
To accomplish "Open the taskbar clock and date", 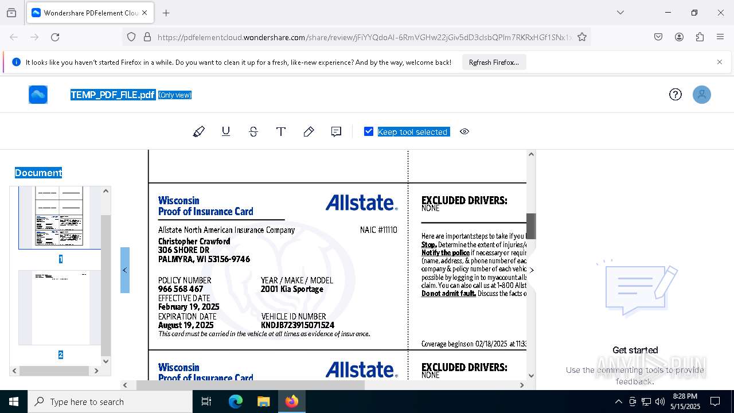I will coord(685,402).
